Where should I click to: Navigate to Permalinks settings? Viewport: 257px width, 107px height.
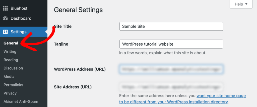[13, 85]
